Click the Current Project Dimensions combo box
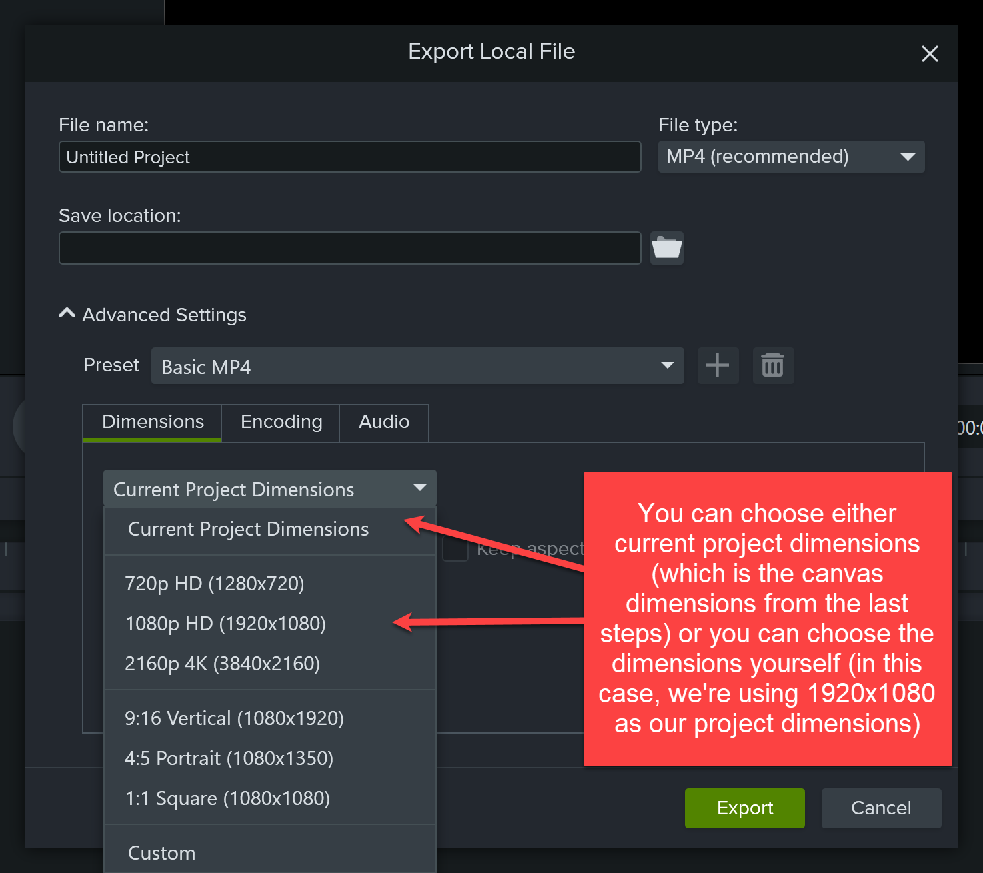The height and width of the screenshot is (873, 983). 269,489
